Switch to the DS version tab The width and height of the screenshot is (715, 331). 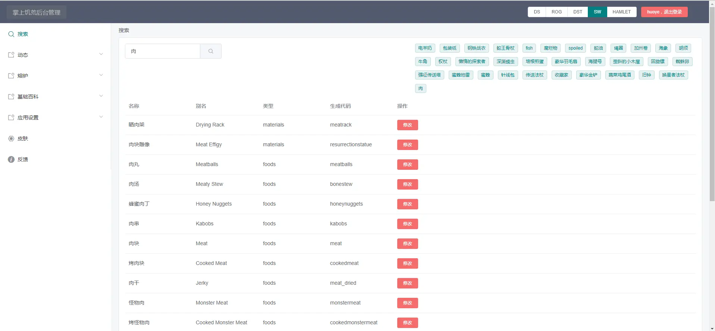537,12
